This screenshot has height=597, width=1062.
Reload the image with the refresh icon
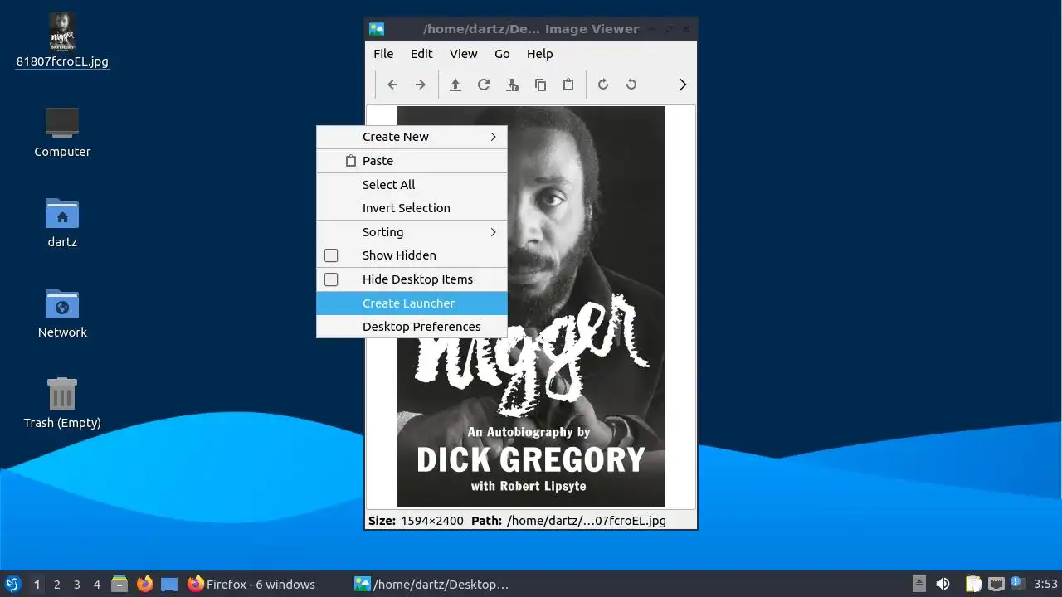(484, 85)
